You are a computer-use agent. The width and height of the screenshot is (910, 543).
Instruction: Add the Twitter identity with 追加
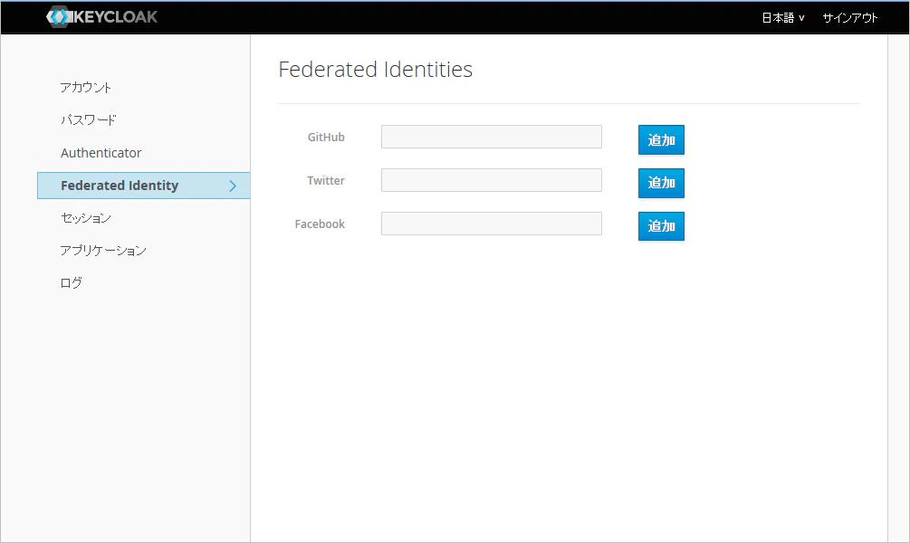point(661,183)
